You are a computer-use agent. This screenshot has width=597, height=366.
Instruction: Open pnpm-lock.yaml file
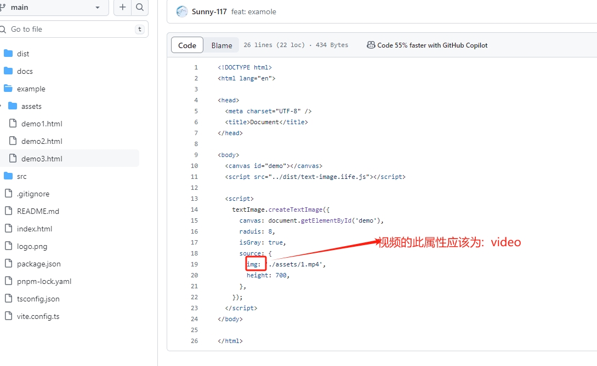pos(44,281)
